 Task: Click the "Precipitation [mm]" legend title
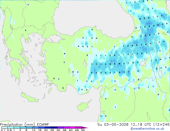[x=17, y=125]
